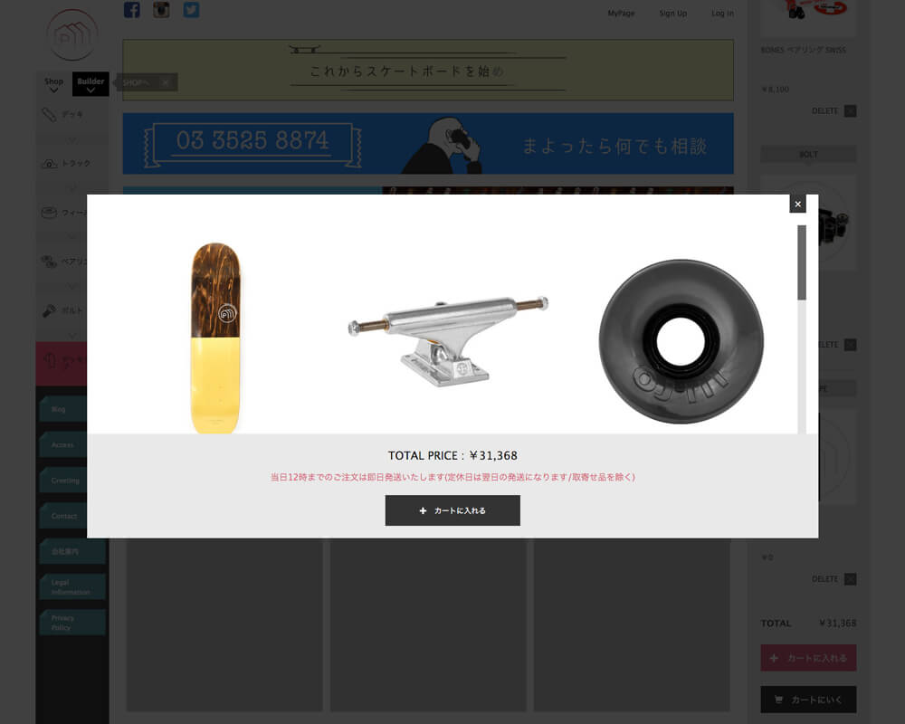Screen dimensions: 905x724
Task: Dismiss the SHOP tooltip with its X
Action: (166, 82)
